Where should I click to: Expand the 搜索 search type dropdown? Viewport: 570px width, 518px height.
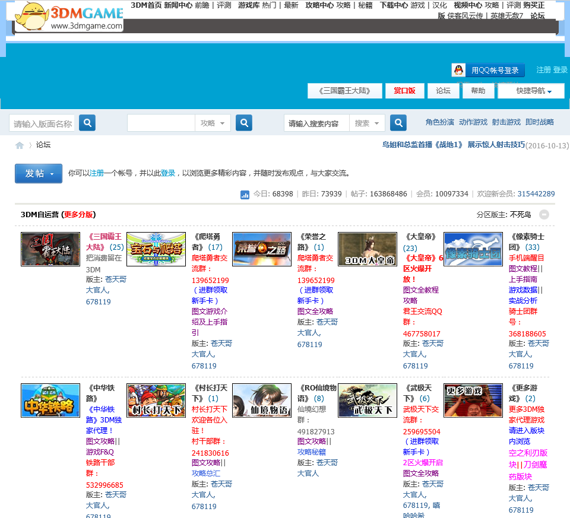[367, 123]
